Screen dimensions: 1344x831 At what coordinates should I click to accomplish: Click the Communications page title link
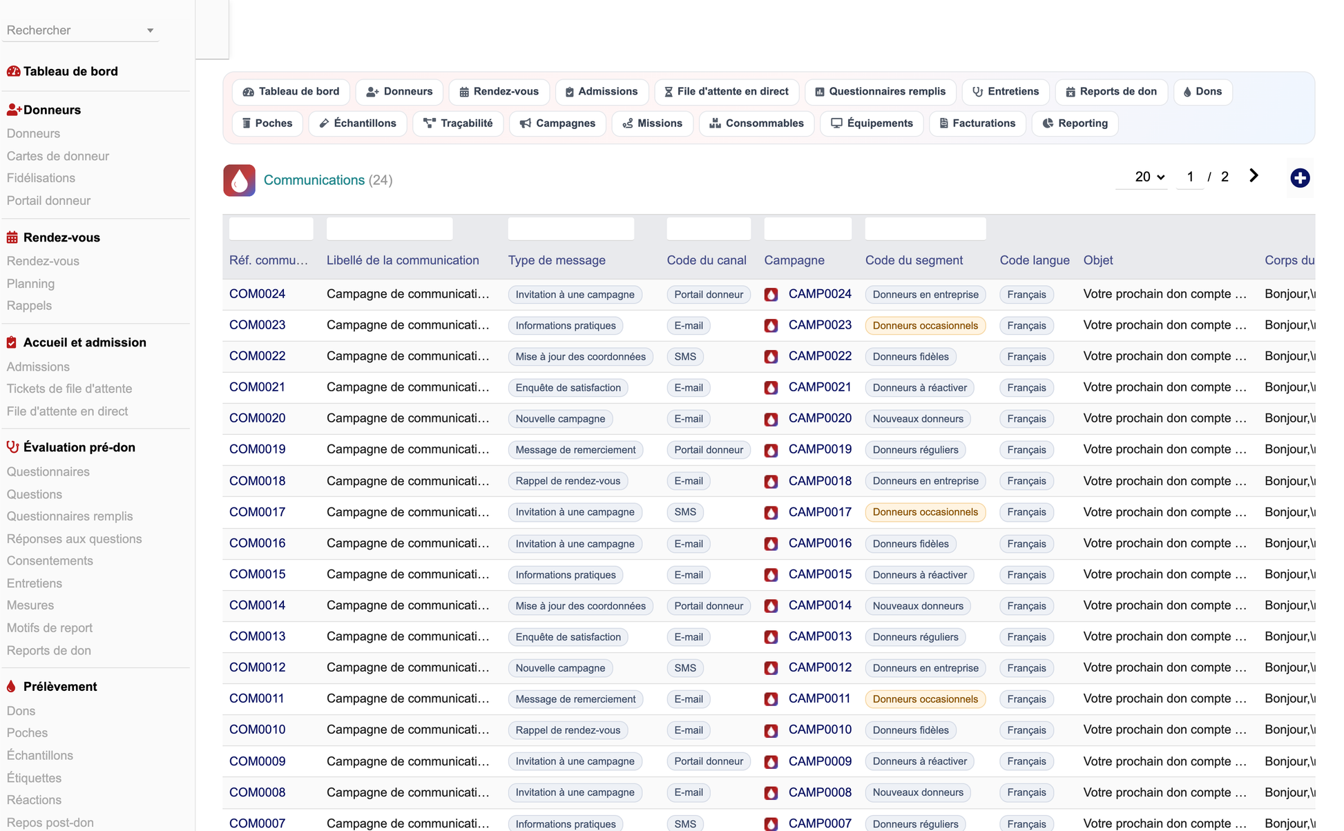click(x=314, y=180)
